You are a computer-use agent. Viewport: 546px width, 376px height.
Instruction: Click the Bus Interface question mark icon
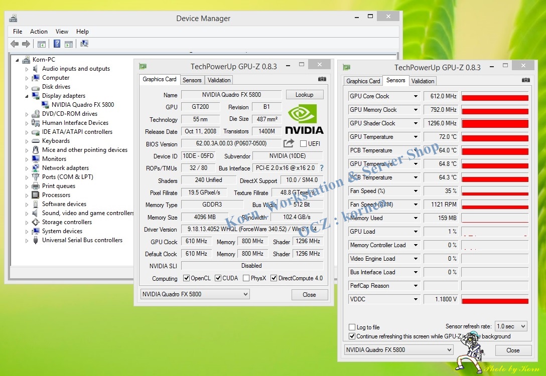[x=321, y=168]
